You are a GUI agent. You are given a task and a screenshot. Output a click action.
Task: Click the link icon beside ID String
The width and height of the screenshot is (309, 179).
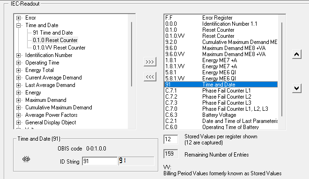26,159
